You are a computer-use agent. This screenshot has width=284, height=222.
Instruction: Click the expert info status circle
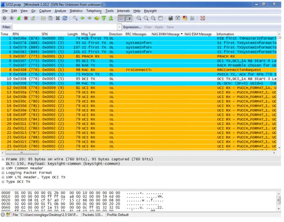[3, 215]
